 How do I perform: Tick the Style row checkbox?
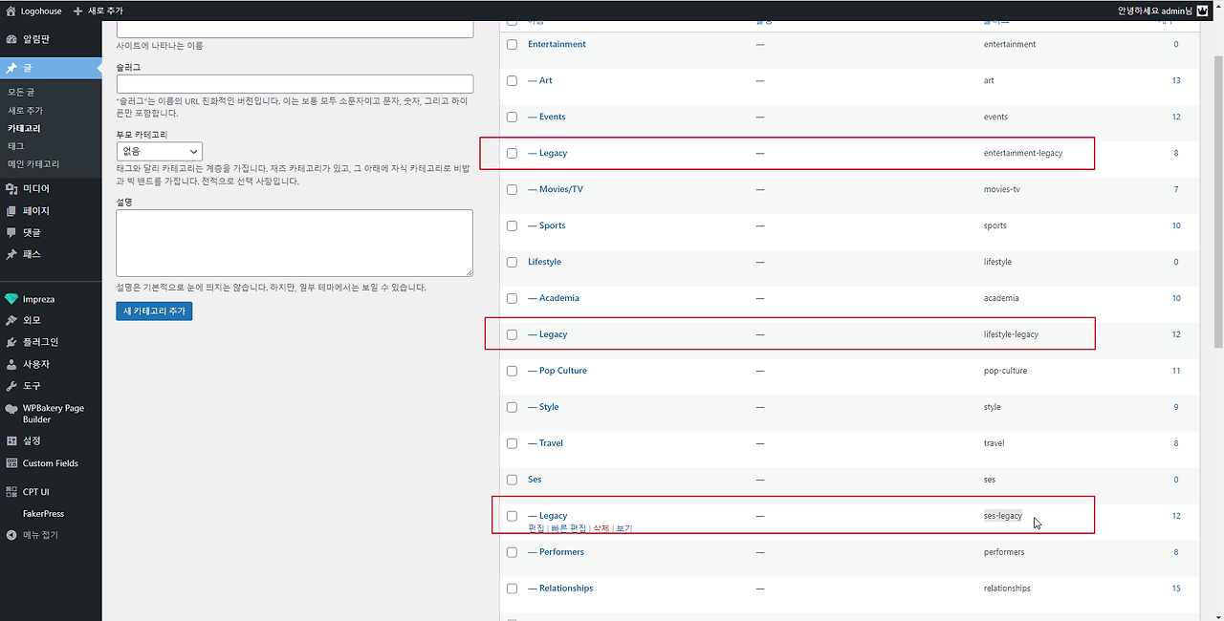point(512,407)
